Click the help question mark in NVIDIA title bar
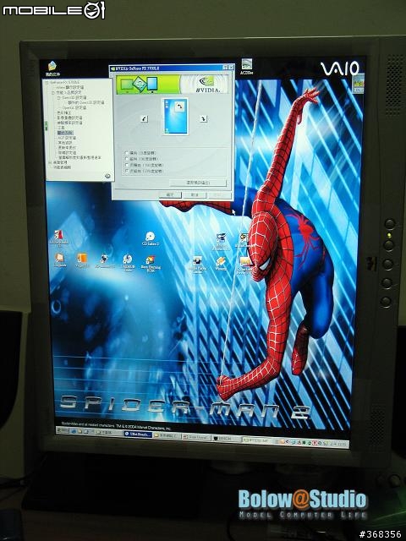This screenshot has width=406, height=541. (x=225, y=68)
